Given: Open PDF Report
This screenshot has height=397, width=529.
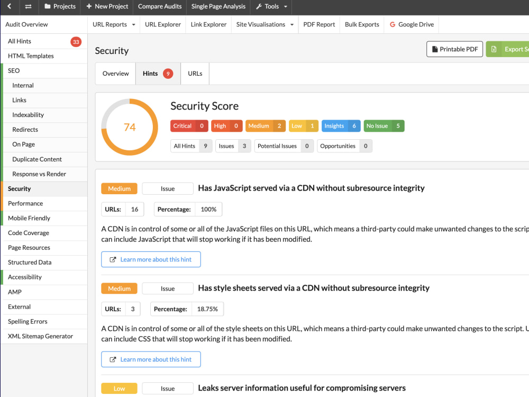Looking at the screenshot, I should click(319, 24).
